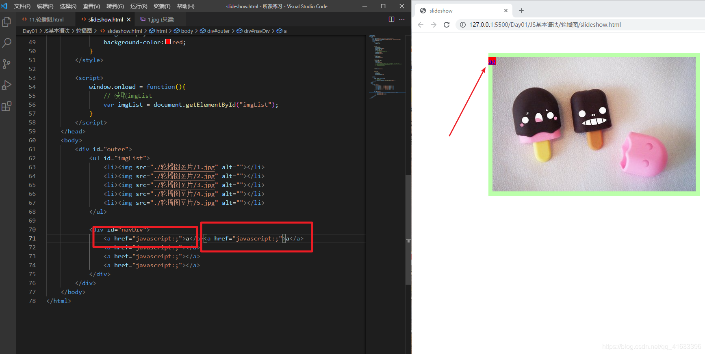Viewport: 705px width, 354px height.
Task: Go back in the browser
Action: click(421, 25)
